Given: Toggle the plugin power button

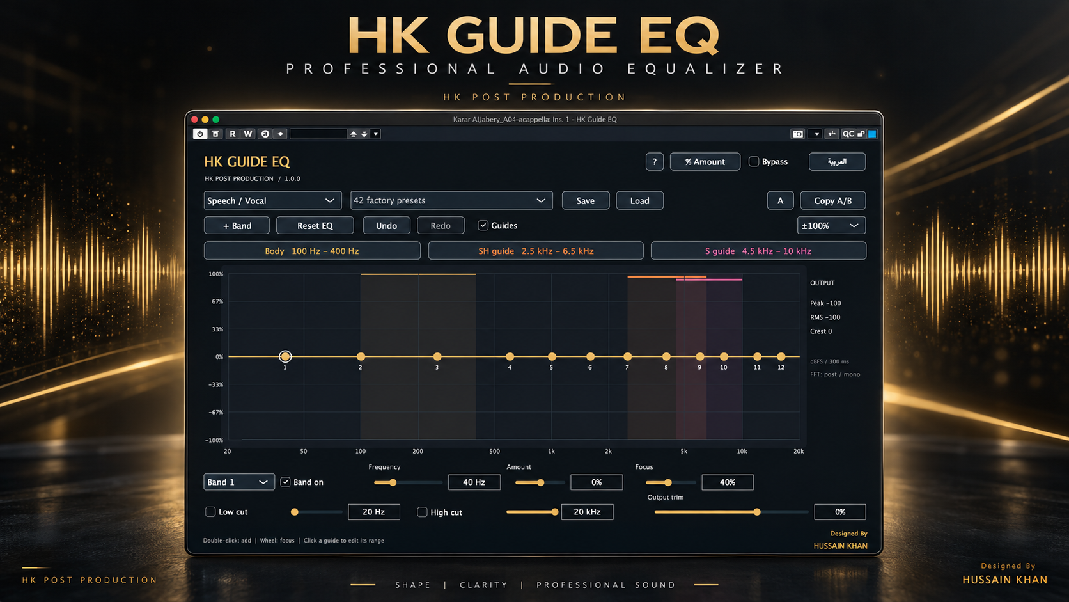Looking at the screenshot, I should (x=200, y=134).
